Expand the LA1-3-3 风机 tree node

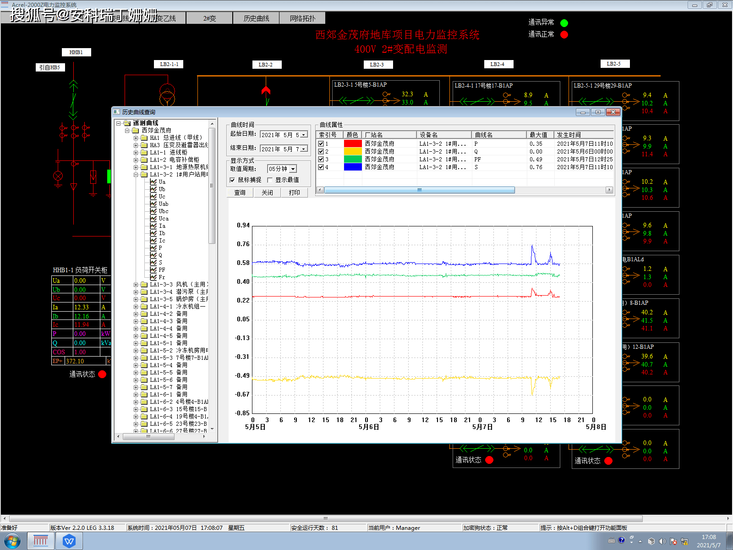pos(136,285)
